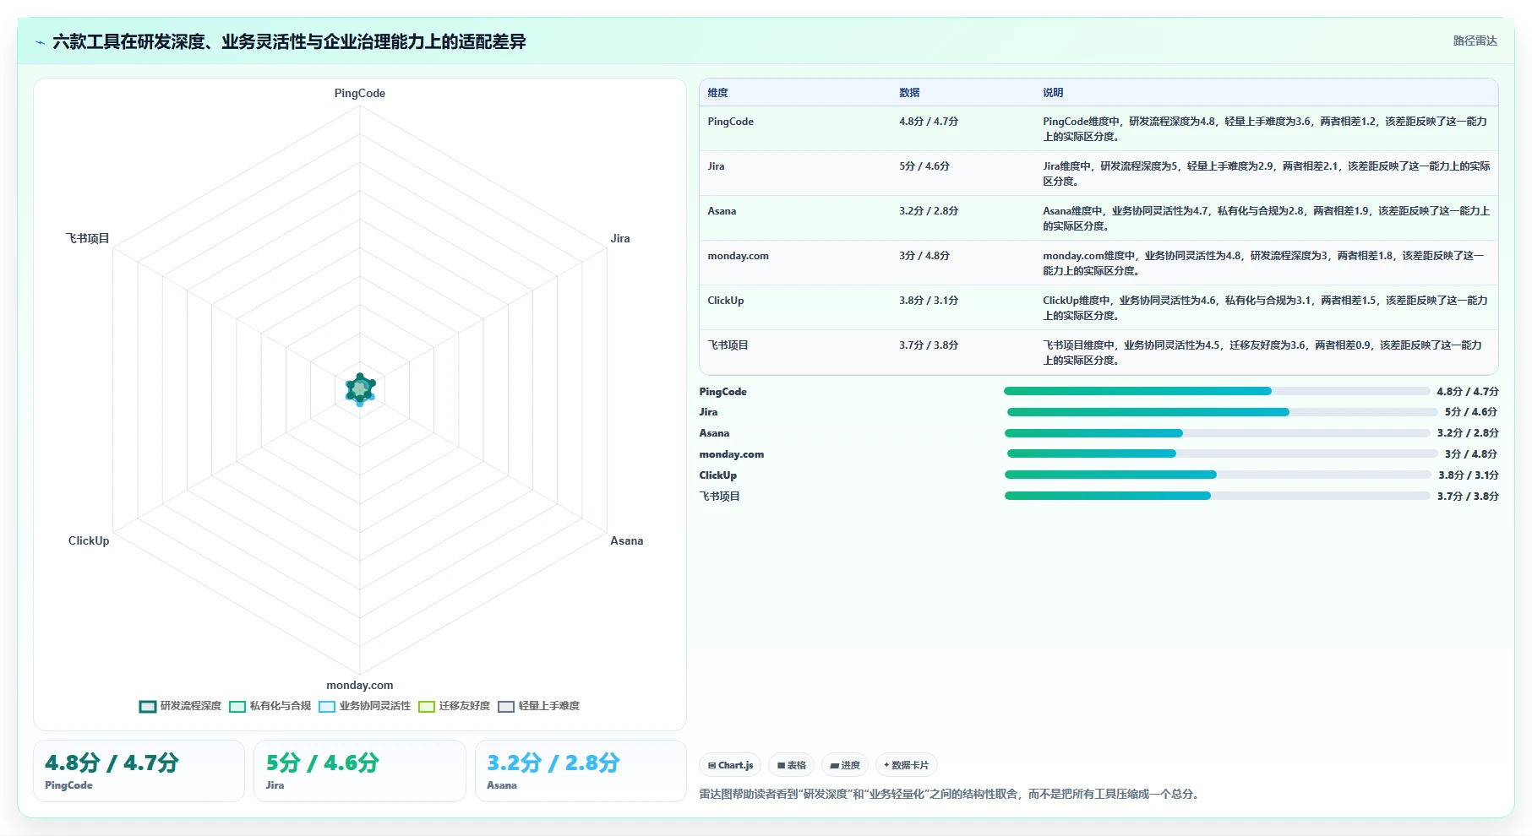The width and height of the screenshot is (1532, 836).
Task: Click the header icon beside the chart title
Action: (40, 42)
